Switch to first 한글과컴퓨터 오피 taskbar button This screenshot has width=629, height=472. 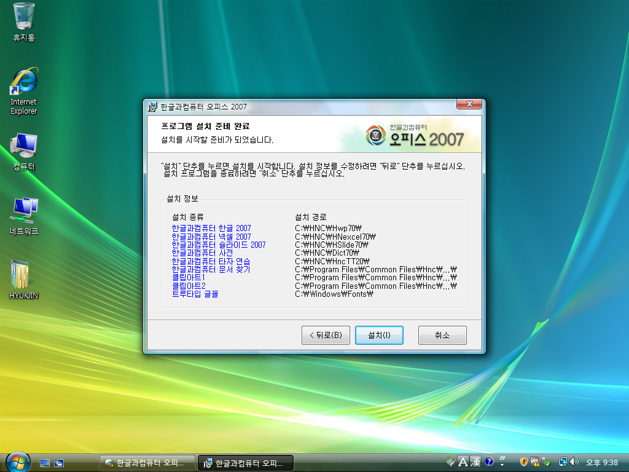tap(147, 463)
